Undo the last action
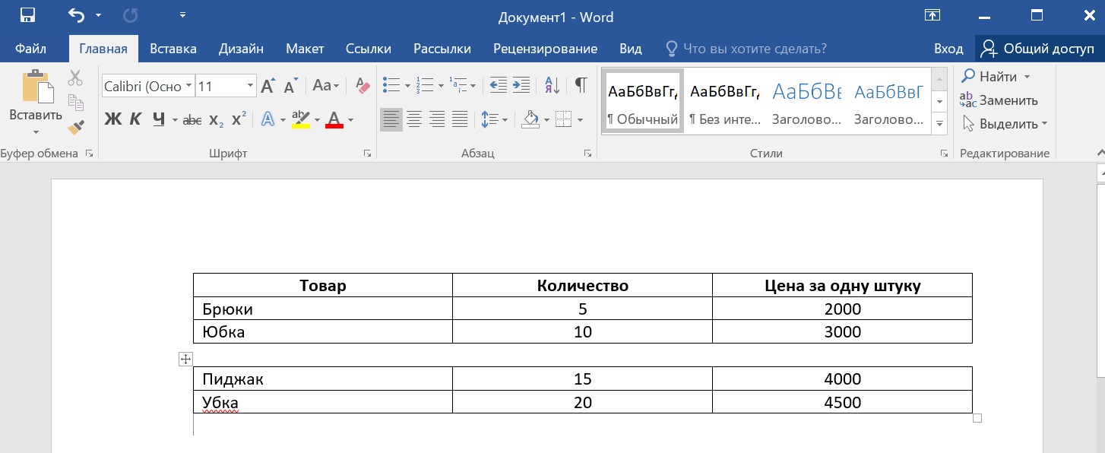Image resolution: width=1105 pixels, height=453 pixels. click(76, 15)
